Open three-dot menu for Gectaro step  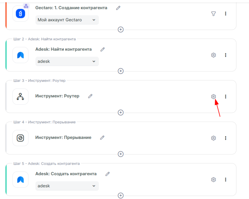click(x=226, y=14)
